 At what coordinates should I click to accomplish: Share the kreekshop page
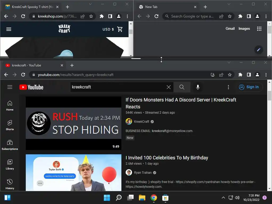pos(83,16)
